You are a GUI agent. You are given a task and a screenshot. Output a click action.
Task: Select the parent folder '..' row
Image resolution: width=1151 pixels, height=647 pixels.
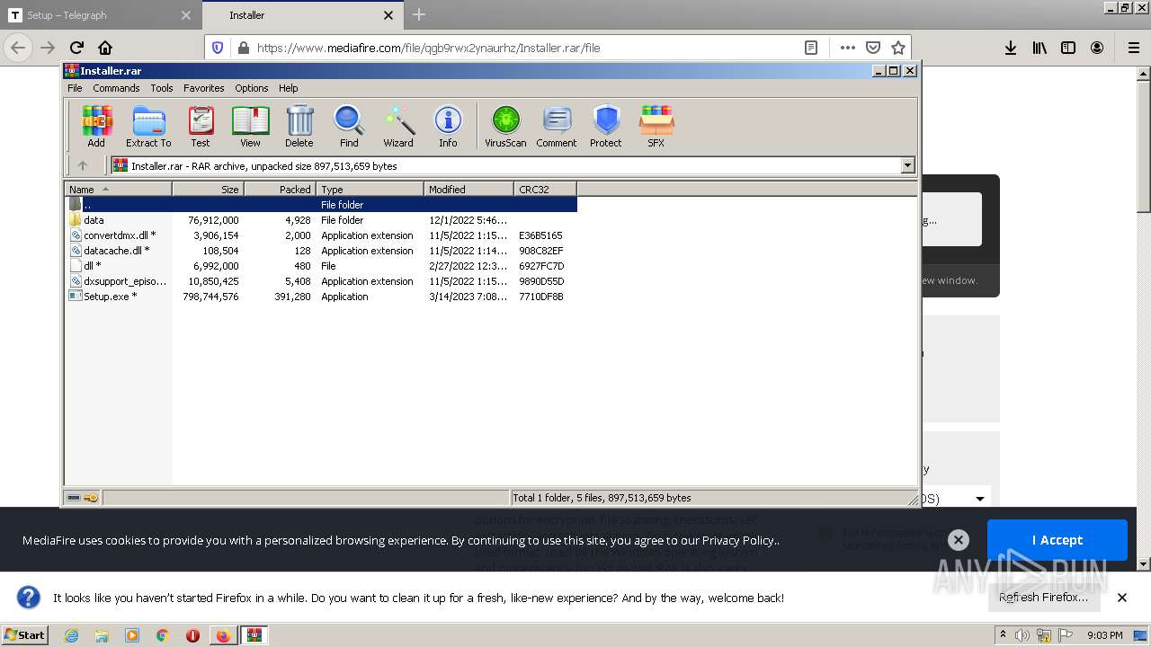click(321, 205)
